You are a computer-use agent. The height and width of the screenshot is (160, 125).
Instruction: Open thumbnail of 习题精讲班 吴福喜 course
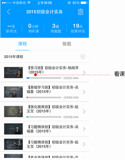[x=13, y=129]
